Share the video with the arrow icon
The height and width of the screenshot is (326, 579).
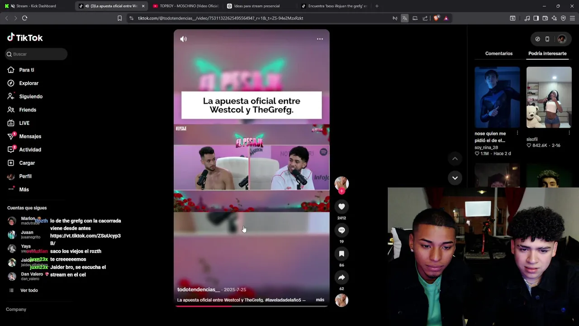click(x=342, y=277)
